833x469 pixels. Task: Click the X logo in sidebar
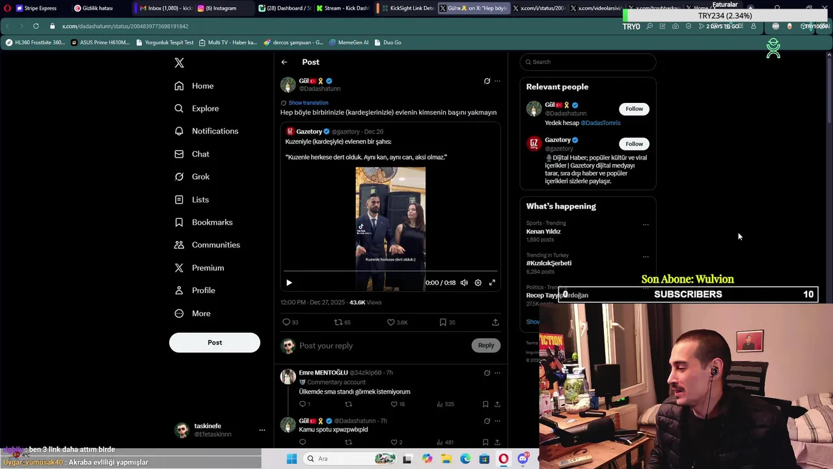179,63
